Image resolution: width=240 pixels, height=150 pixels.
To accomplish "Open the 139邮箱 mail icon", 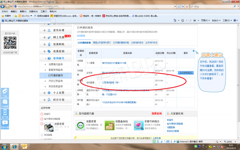I will tap(5, 102).
